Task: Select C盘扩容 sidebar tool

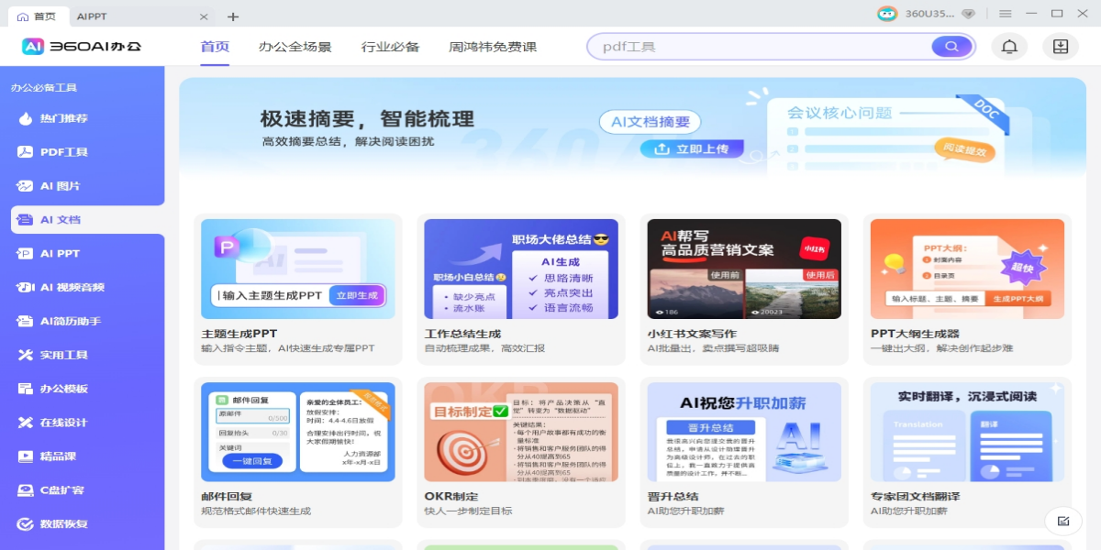Action: (x=62, y=490)
